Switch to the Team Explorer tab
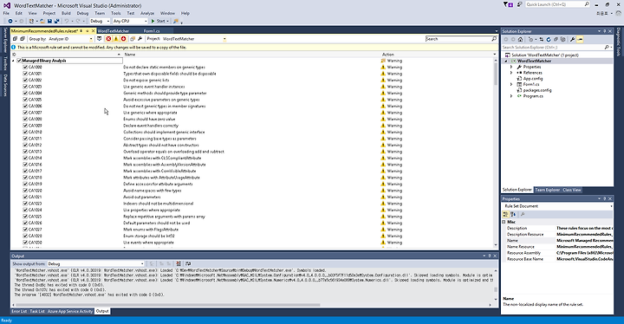This screenshot has width=624, height=324. [x=548, y=190]
